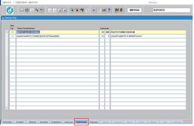This screenshot has height=126, width=194.
Task: Go to the first record
Action: click(x=50, y=10)
